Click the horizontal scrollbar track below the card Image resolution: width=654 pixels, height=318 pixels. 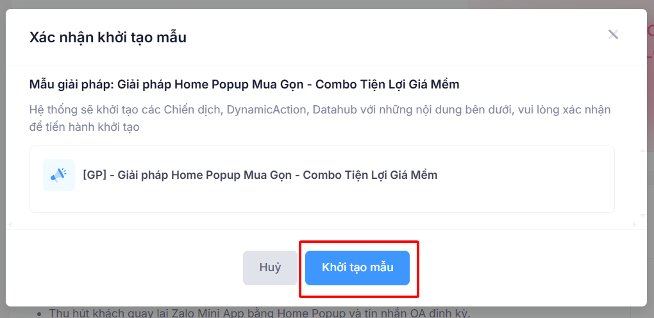321,224
